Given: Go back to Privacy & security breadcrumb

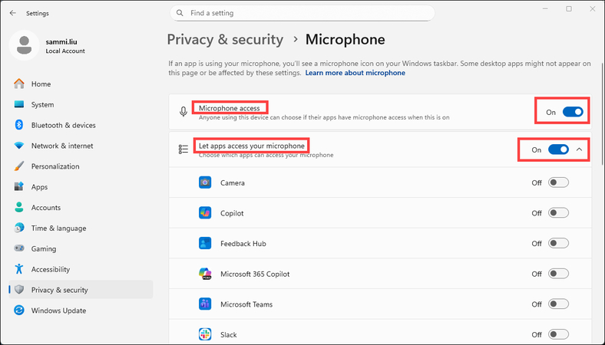Looking at the screenshot, I should (225, 39).
